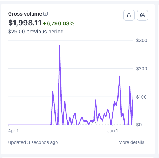Click the $29.00 previous period text

coord(36,32)
